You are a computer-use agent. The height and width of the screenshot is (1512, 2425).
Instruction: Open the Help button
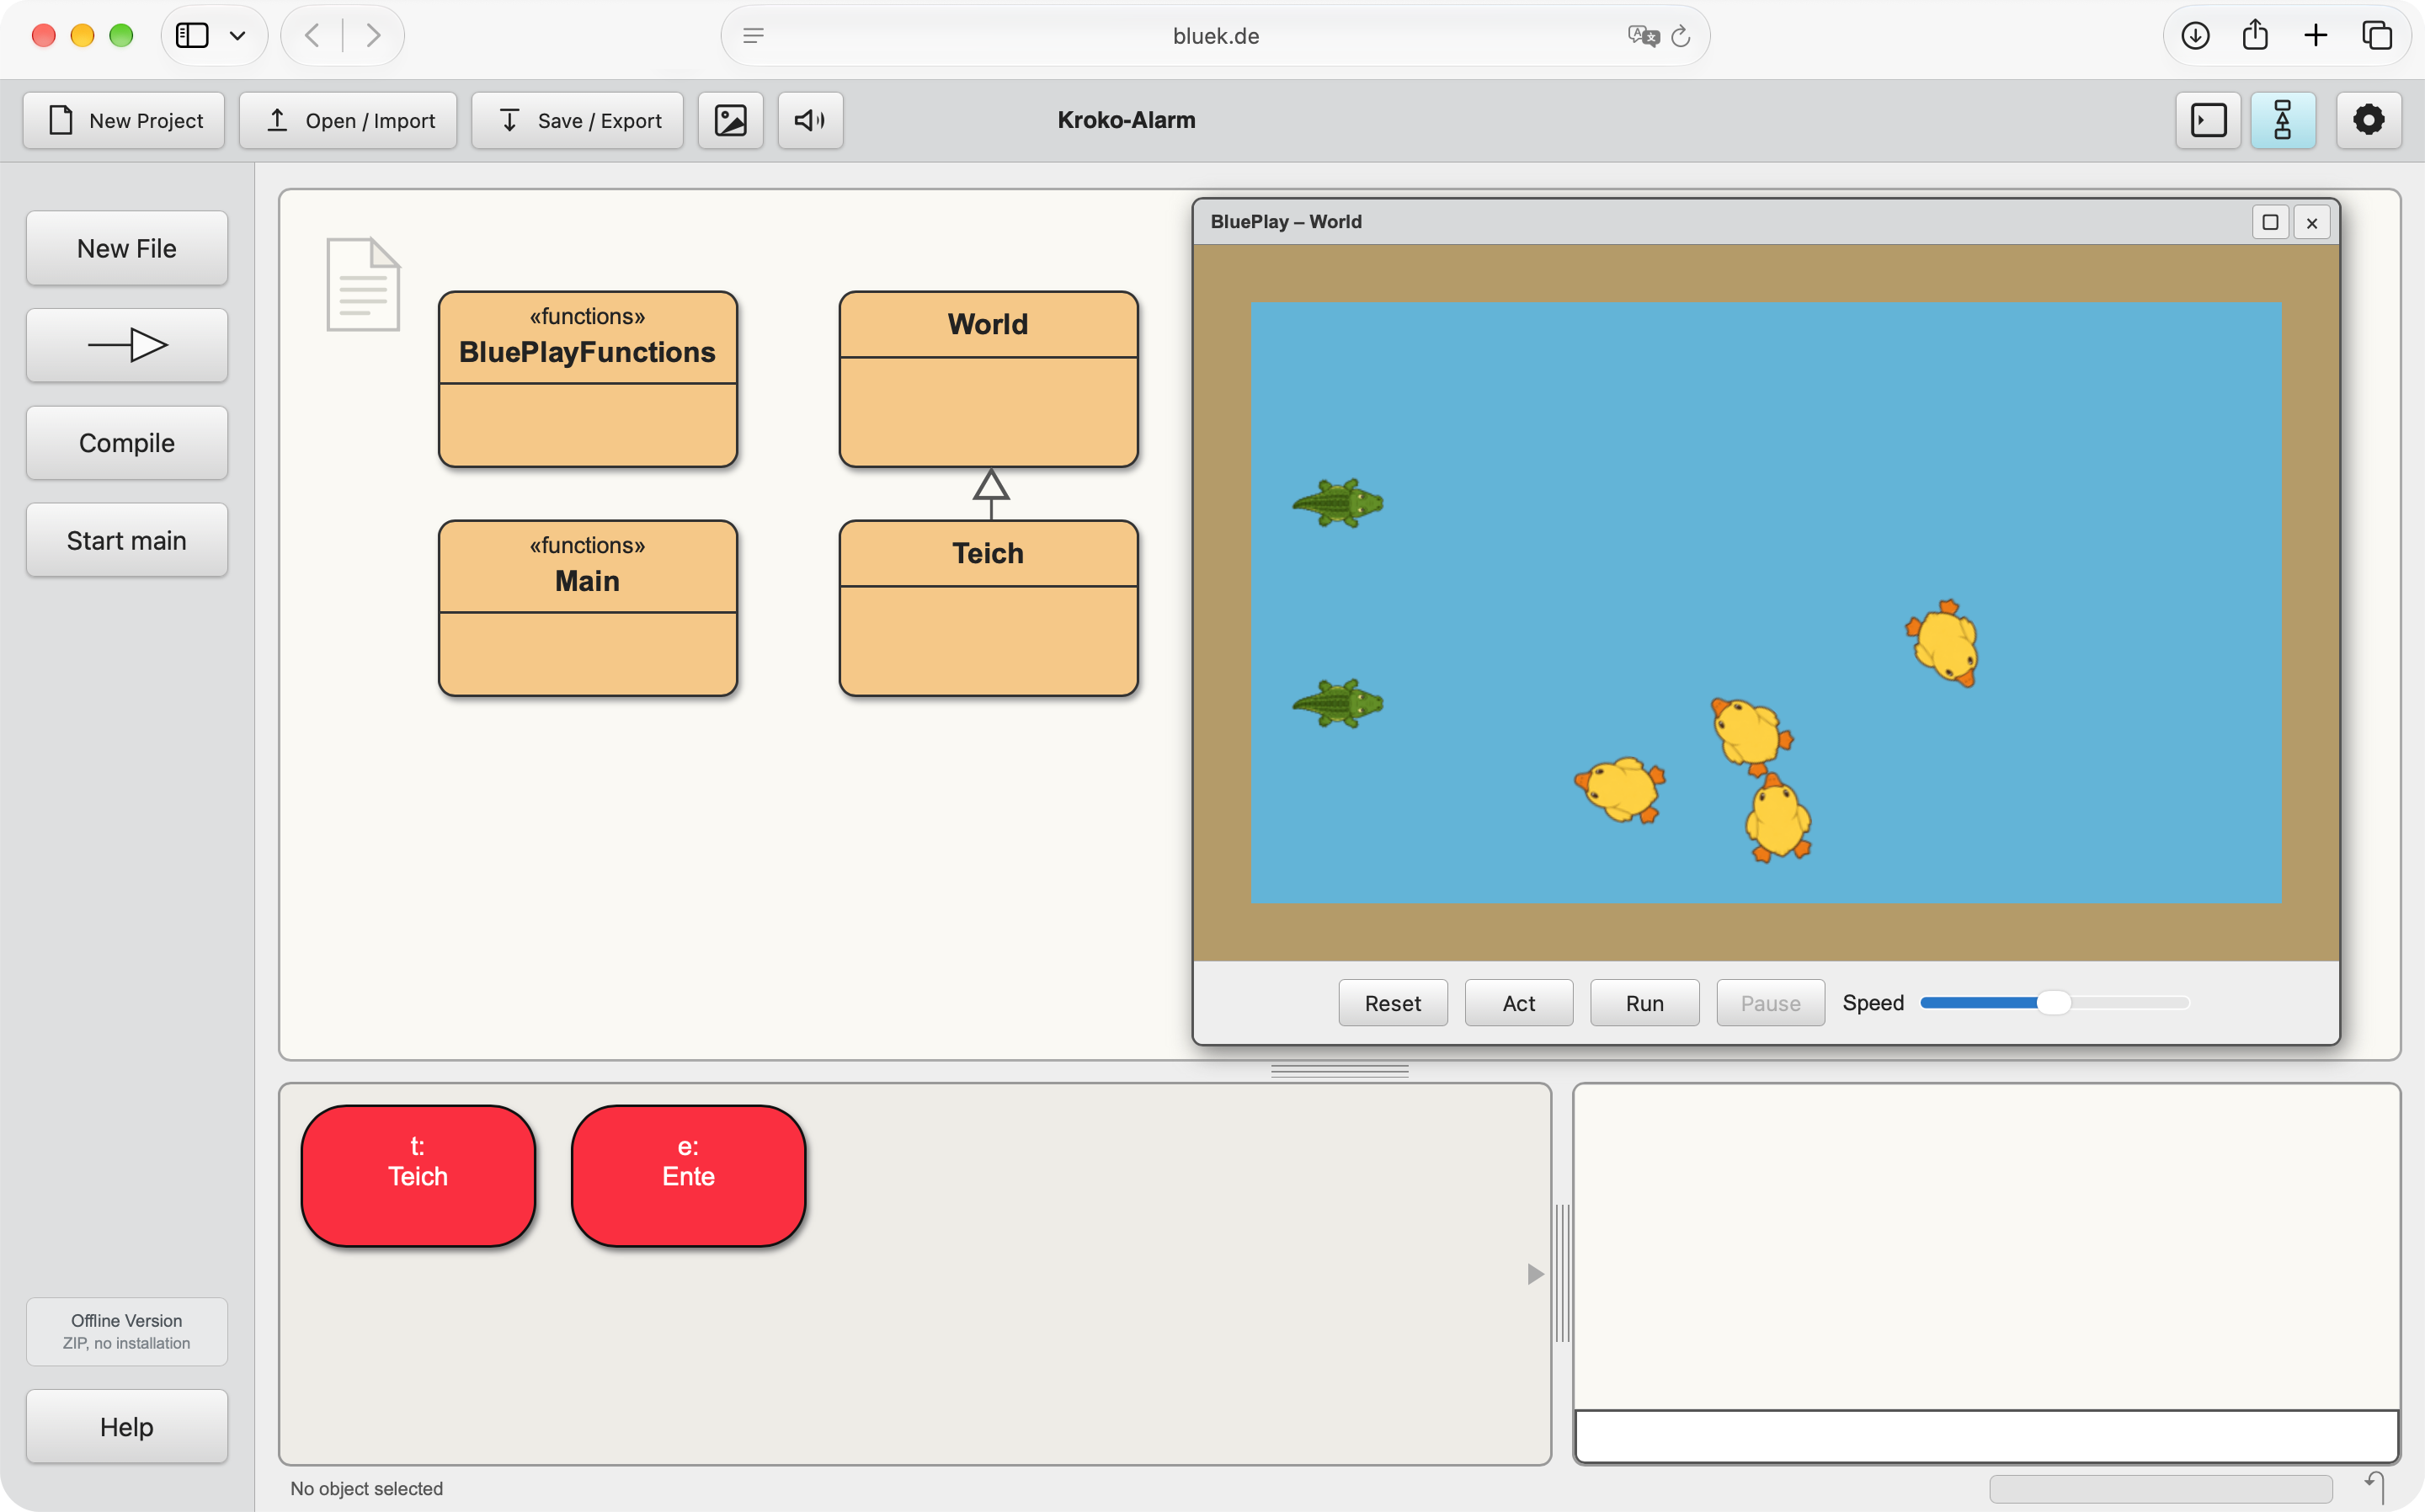coord(127,1426)
